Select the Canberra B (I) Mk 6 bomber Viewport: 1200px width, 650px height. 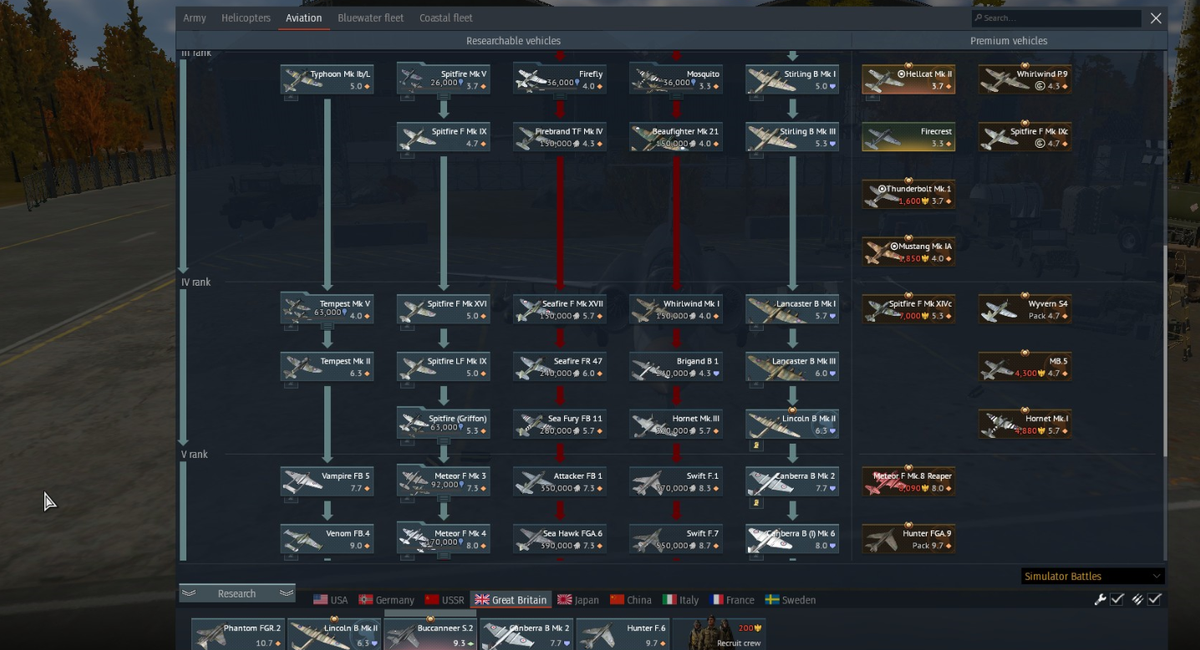[792, 540]
